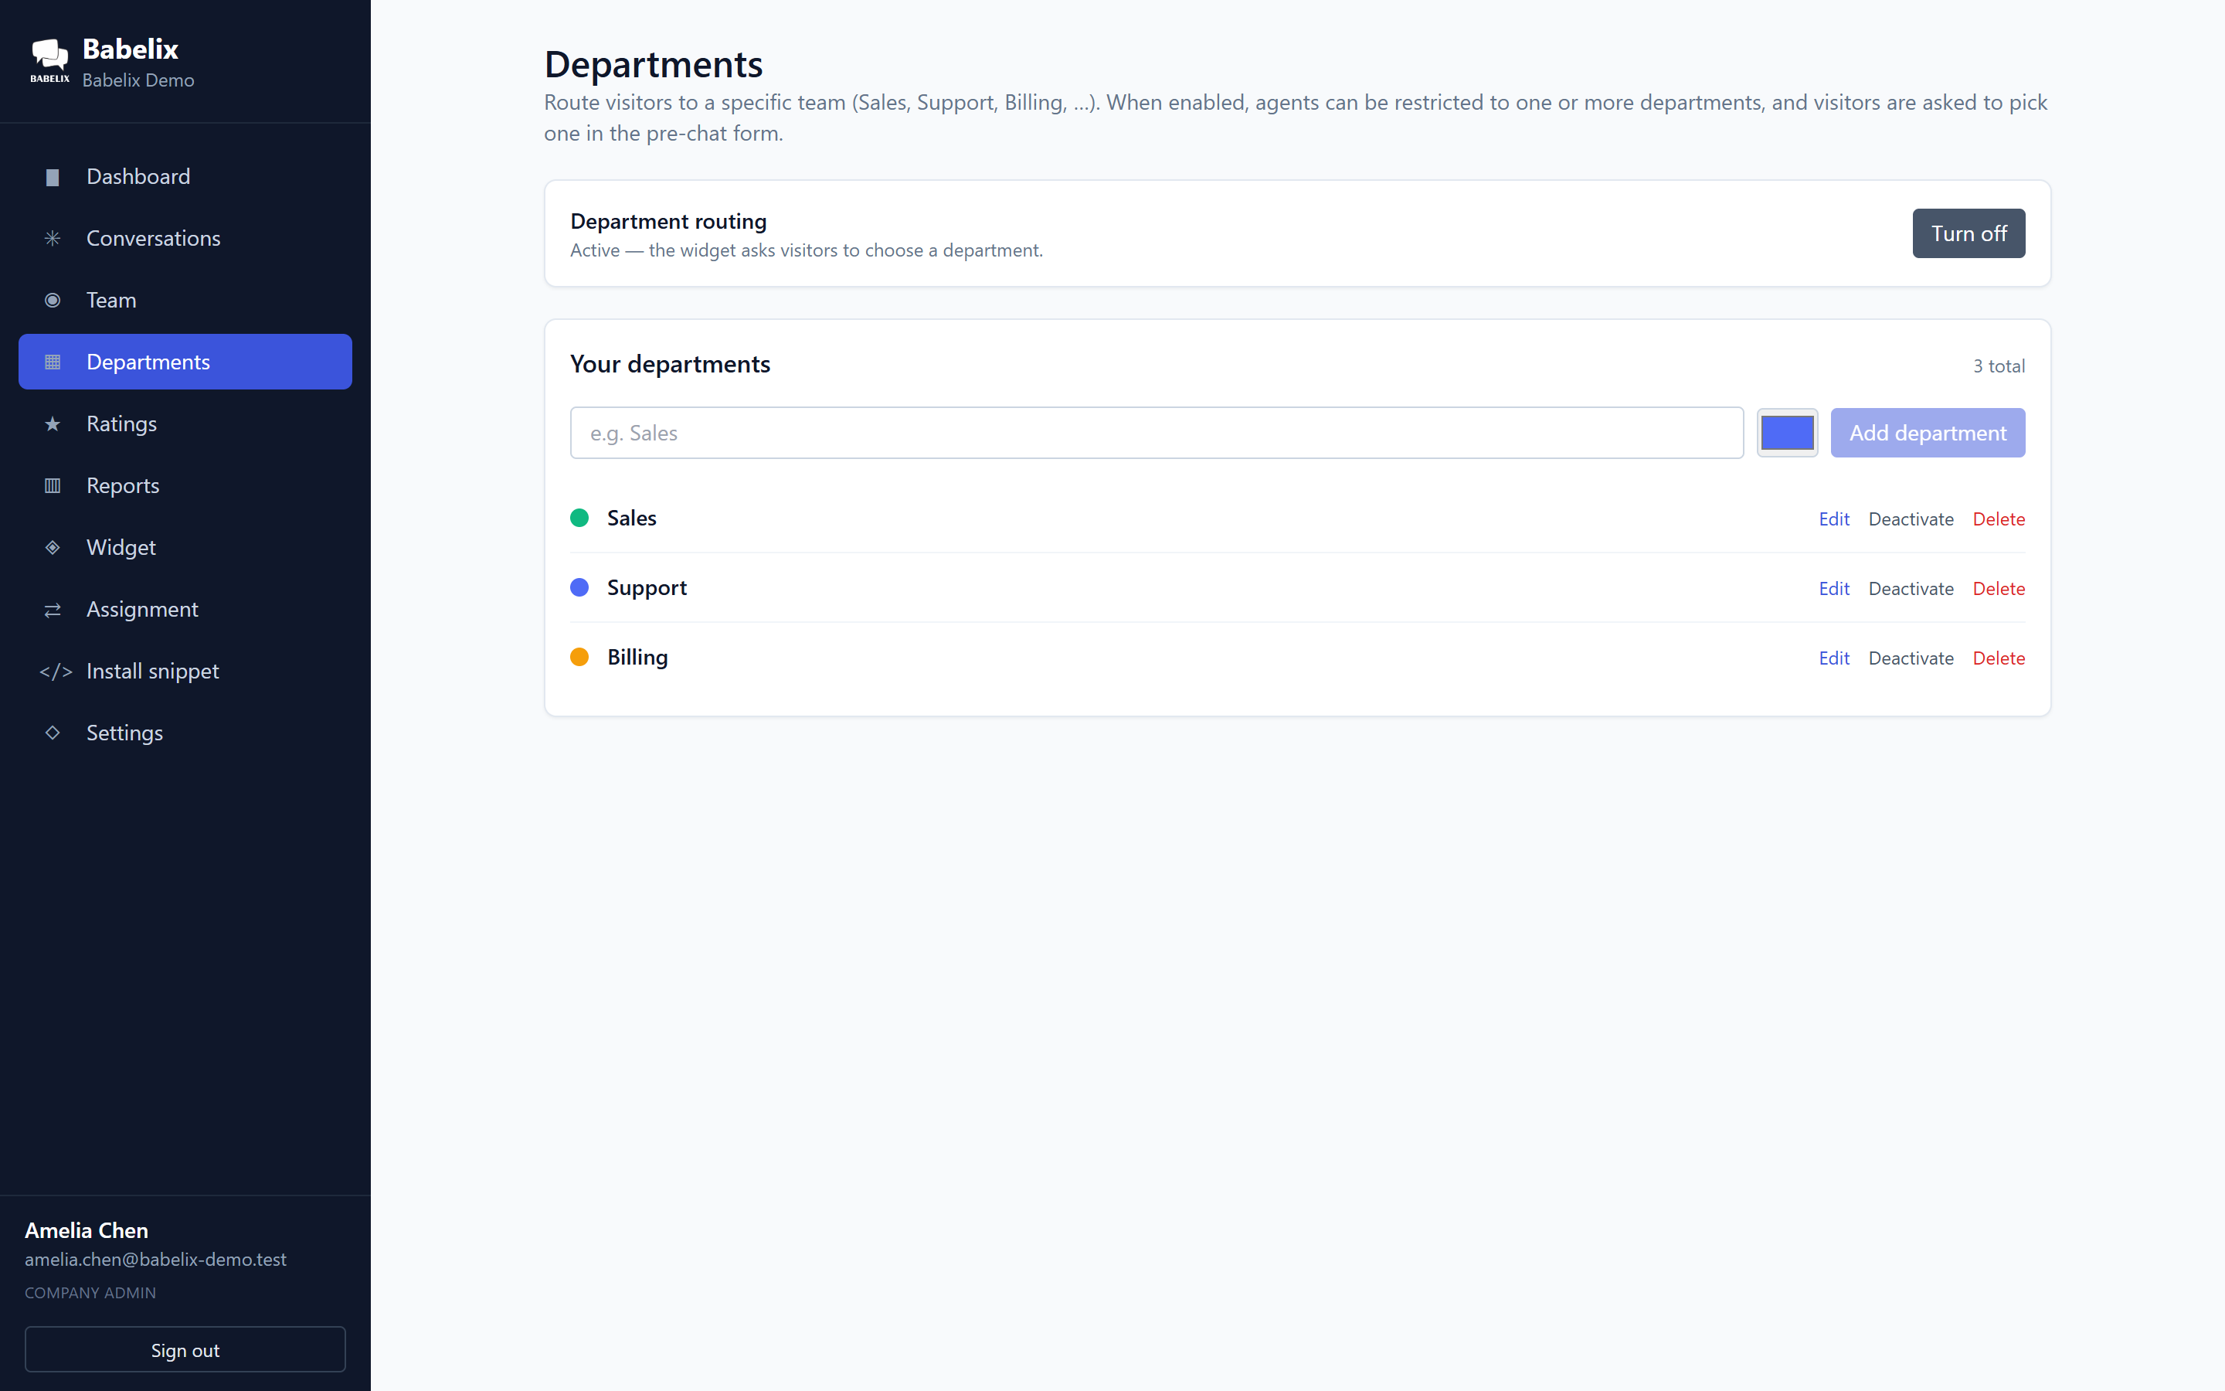Deactivate the Support department
This screenshot has height=1391, width=2225.
click(1911, 589)
